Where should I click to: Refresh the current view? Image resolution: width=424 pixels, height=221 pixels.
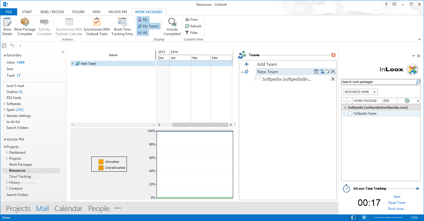[193, 26]
